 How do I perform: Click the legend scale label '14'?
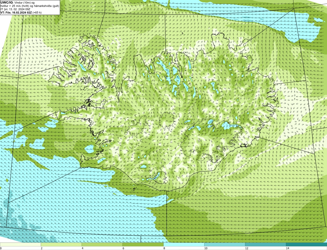[x=287, y=248]
